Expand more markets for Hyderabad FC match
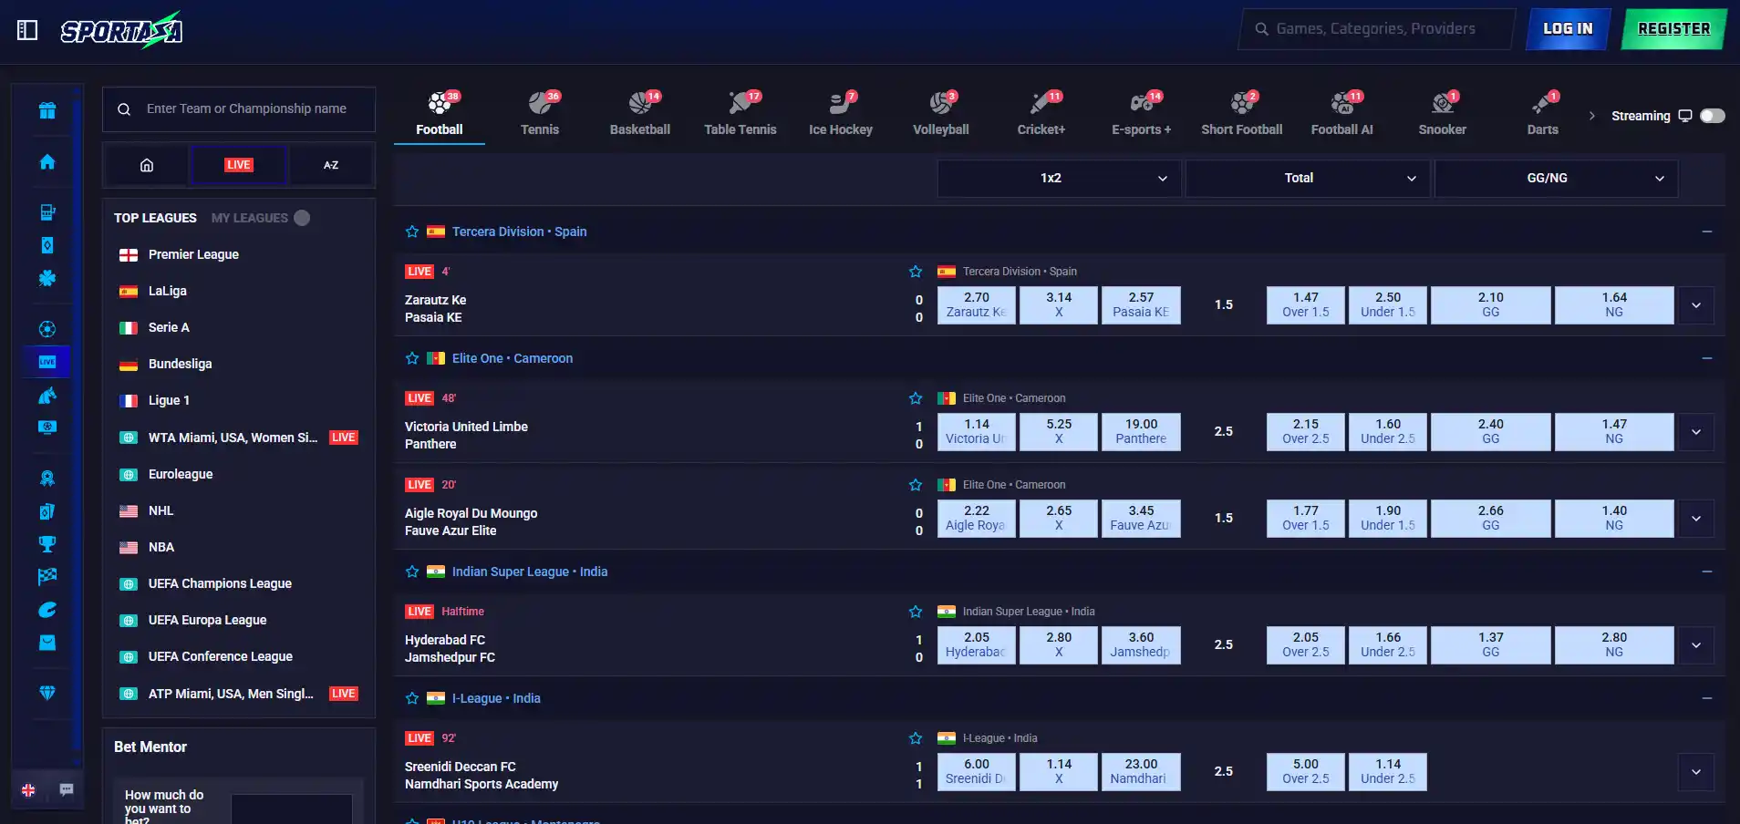1740x824 pixels. pyautogui.click(x=1696, y=645)
